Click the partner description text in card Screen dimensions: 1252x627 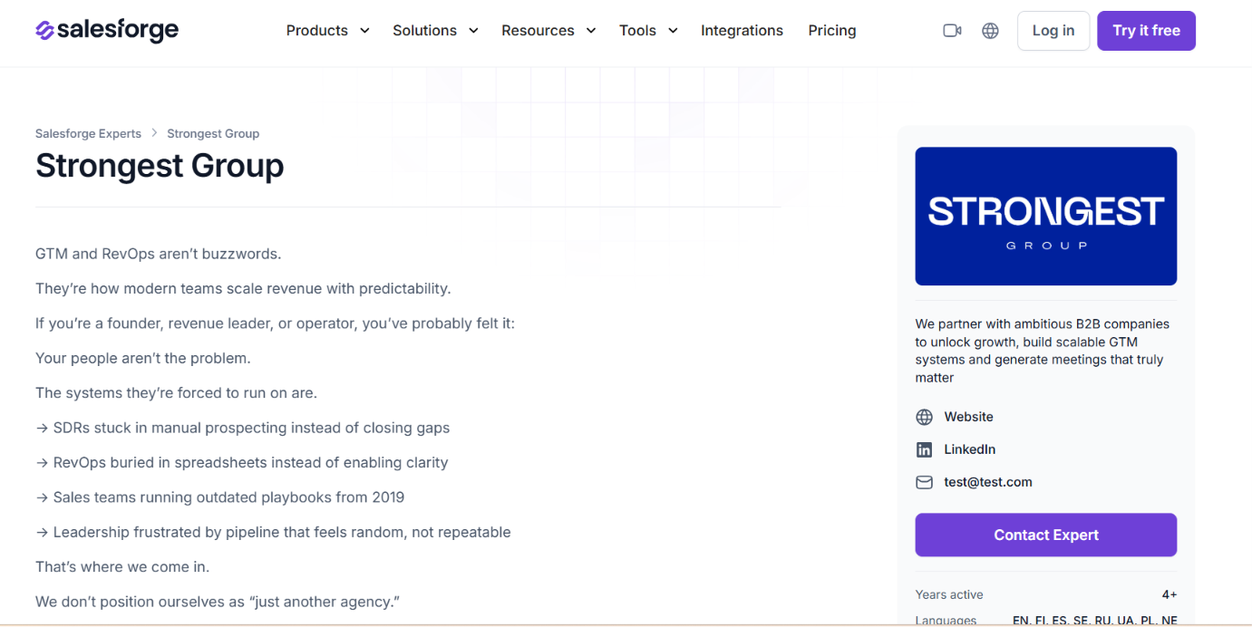click(1043, 351)
